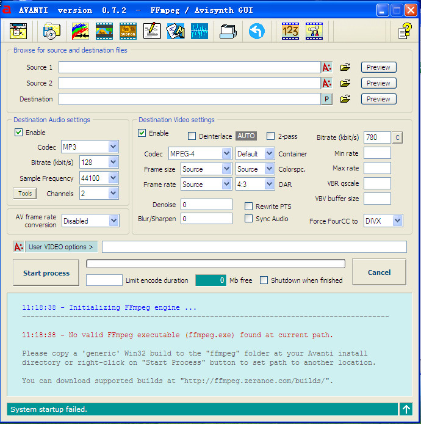The image size is (421, 424).
Task: Click the Destination path field
Action: (190, 99)
